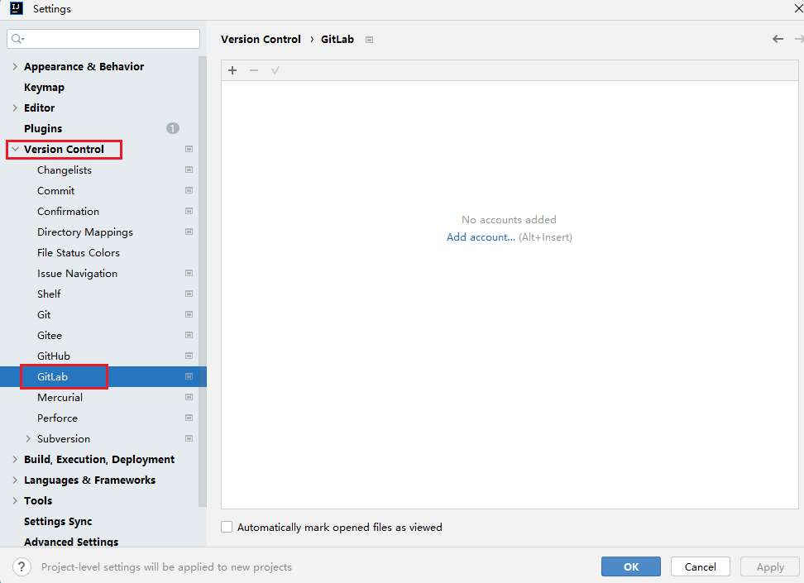
Task: Select the GitHub settings item
Action: tap(53, 356)
